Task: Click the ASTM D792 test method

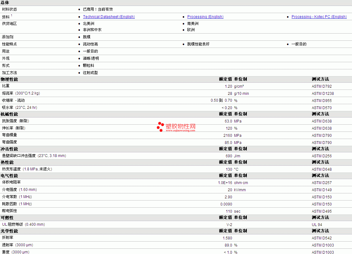Action: (x=322, y=86)
